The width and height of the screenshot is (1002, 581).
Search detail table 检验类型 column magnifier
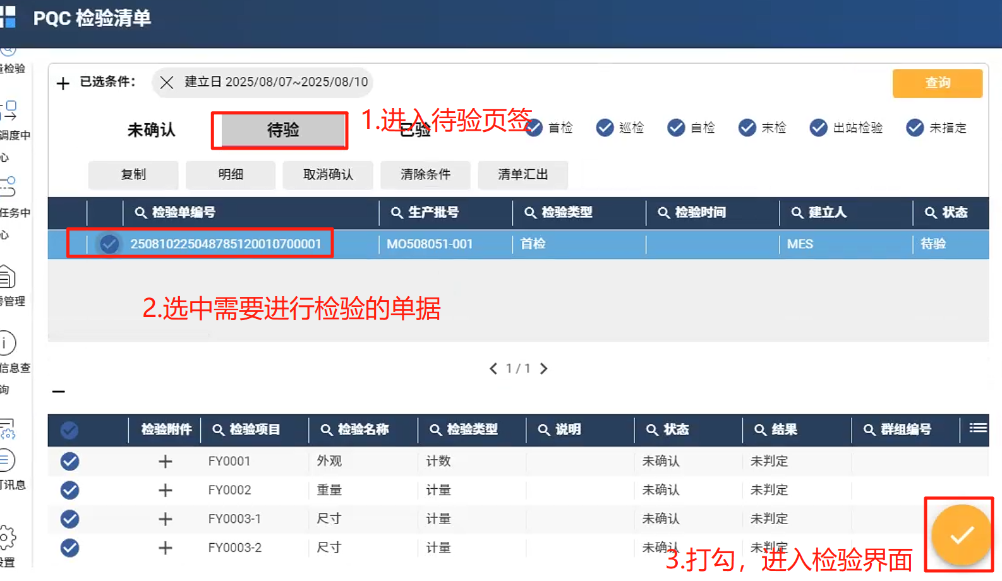tap(436, 430)
